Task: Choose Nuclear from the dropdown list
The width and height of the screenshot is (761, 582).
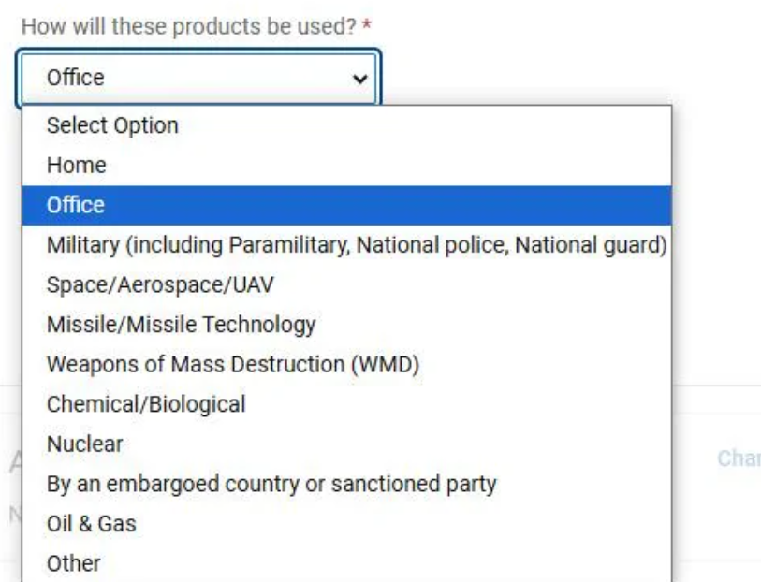Action: point(84,444)
